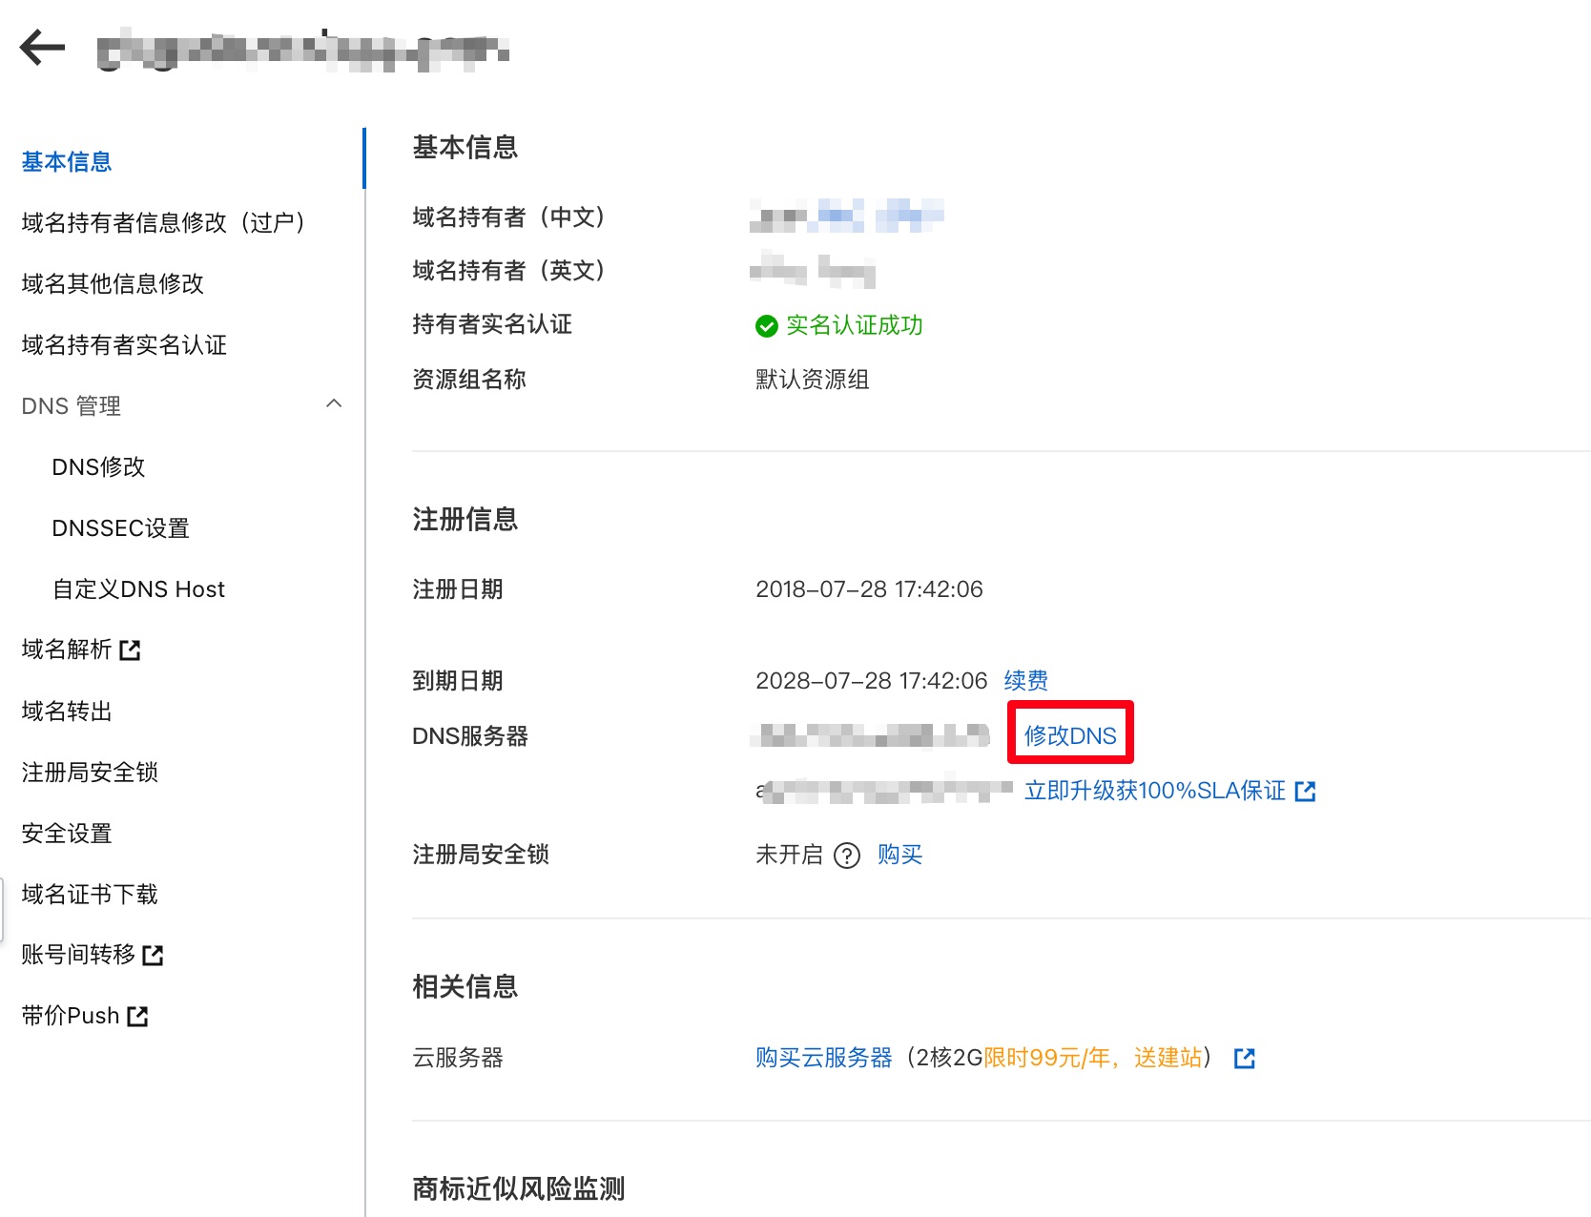Open 账号间转移 sidebar item
This screenshot has width=1591, height=1217.
[78, 955]
